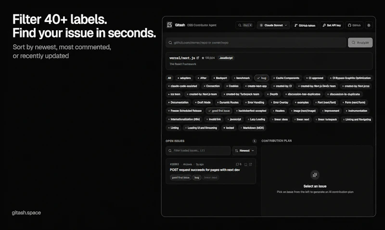The image size is (385, 230).
Task: Toggle the Cache Components label filter
Action: tap(286, 78)
